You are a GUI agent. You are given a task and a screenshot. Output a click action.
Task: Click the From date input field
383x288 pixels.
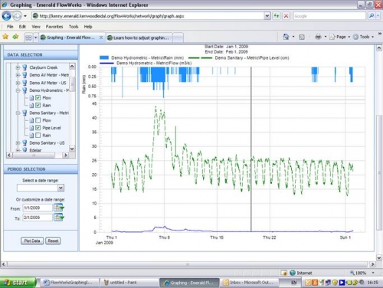pos(38,208)
